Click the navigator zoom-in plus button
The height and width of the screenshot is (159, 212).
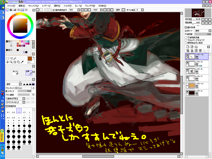pyautogui.click(x=206, y=20)
